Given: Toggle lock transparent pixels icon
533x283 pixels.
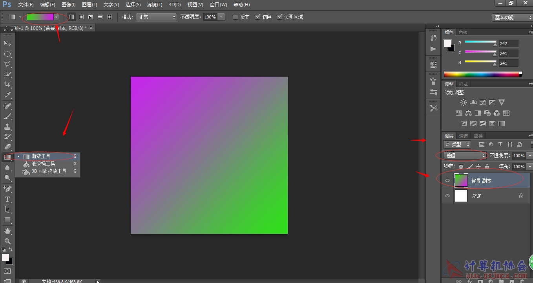Looking at the screenshot, I should [461, 167].
